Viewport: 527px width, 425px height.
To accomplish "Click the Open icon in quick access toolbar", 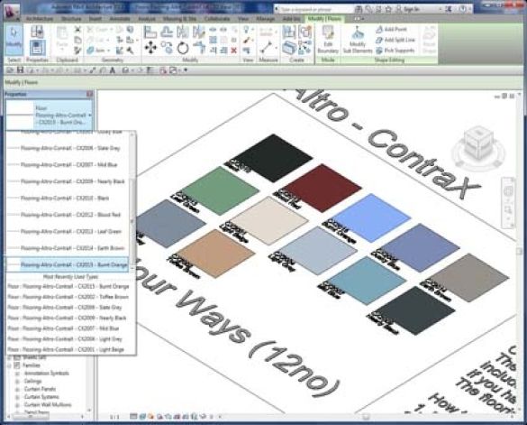I will (10, 70).
